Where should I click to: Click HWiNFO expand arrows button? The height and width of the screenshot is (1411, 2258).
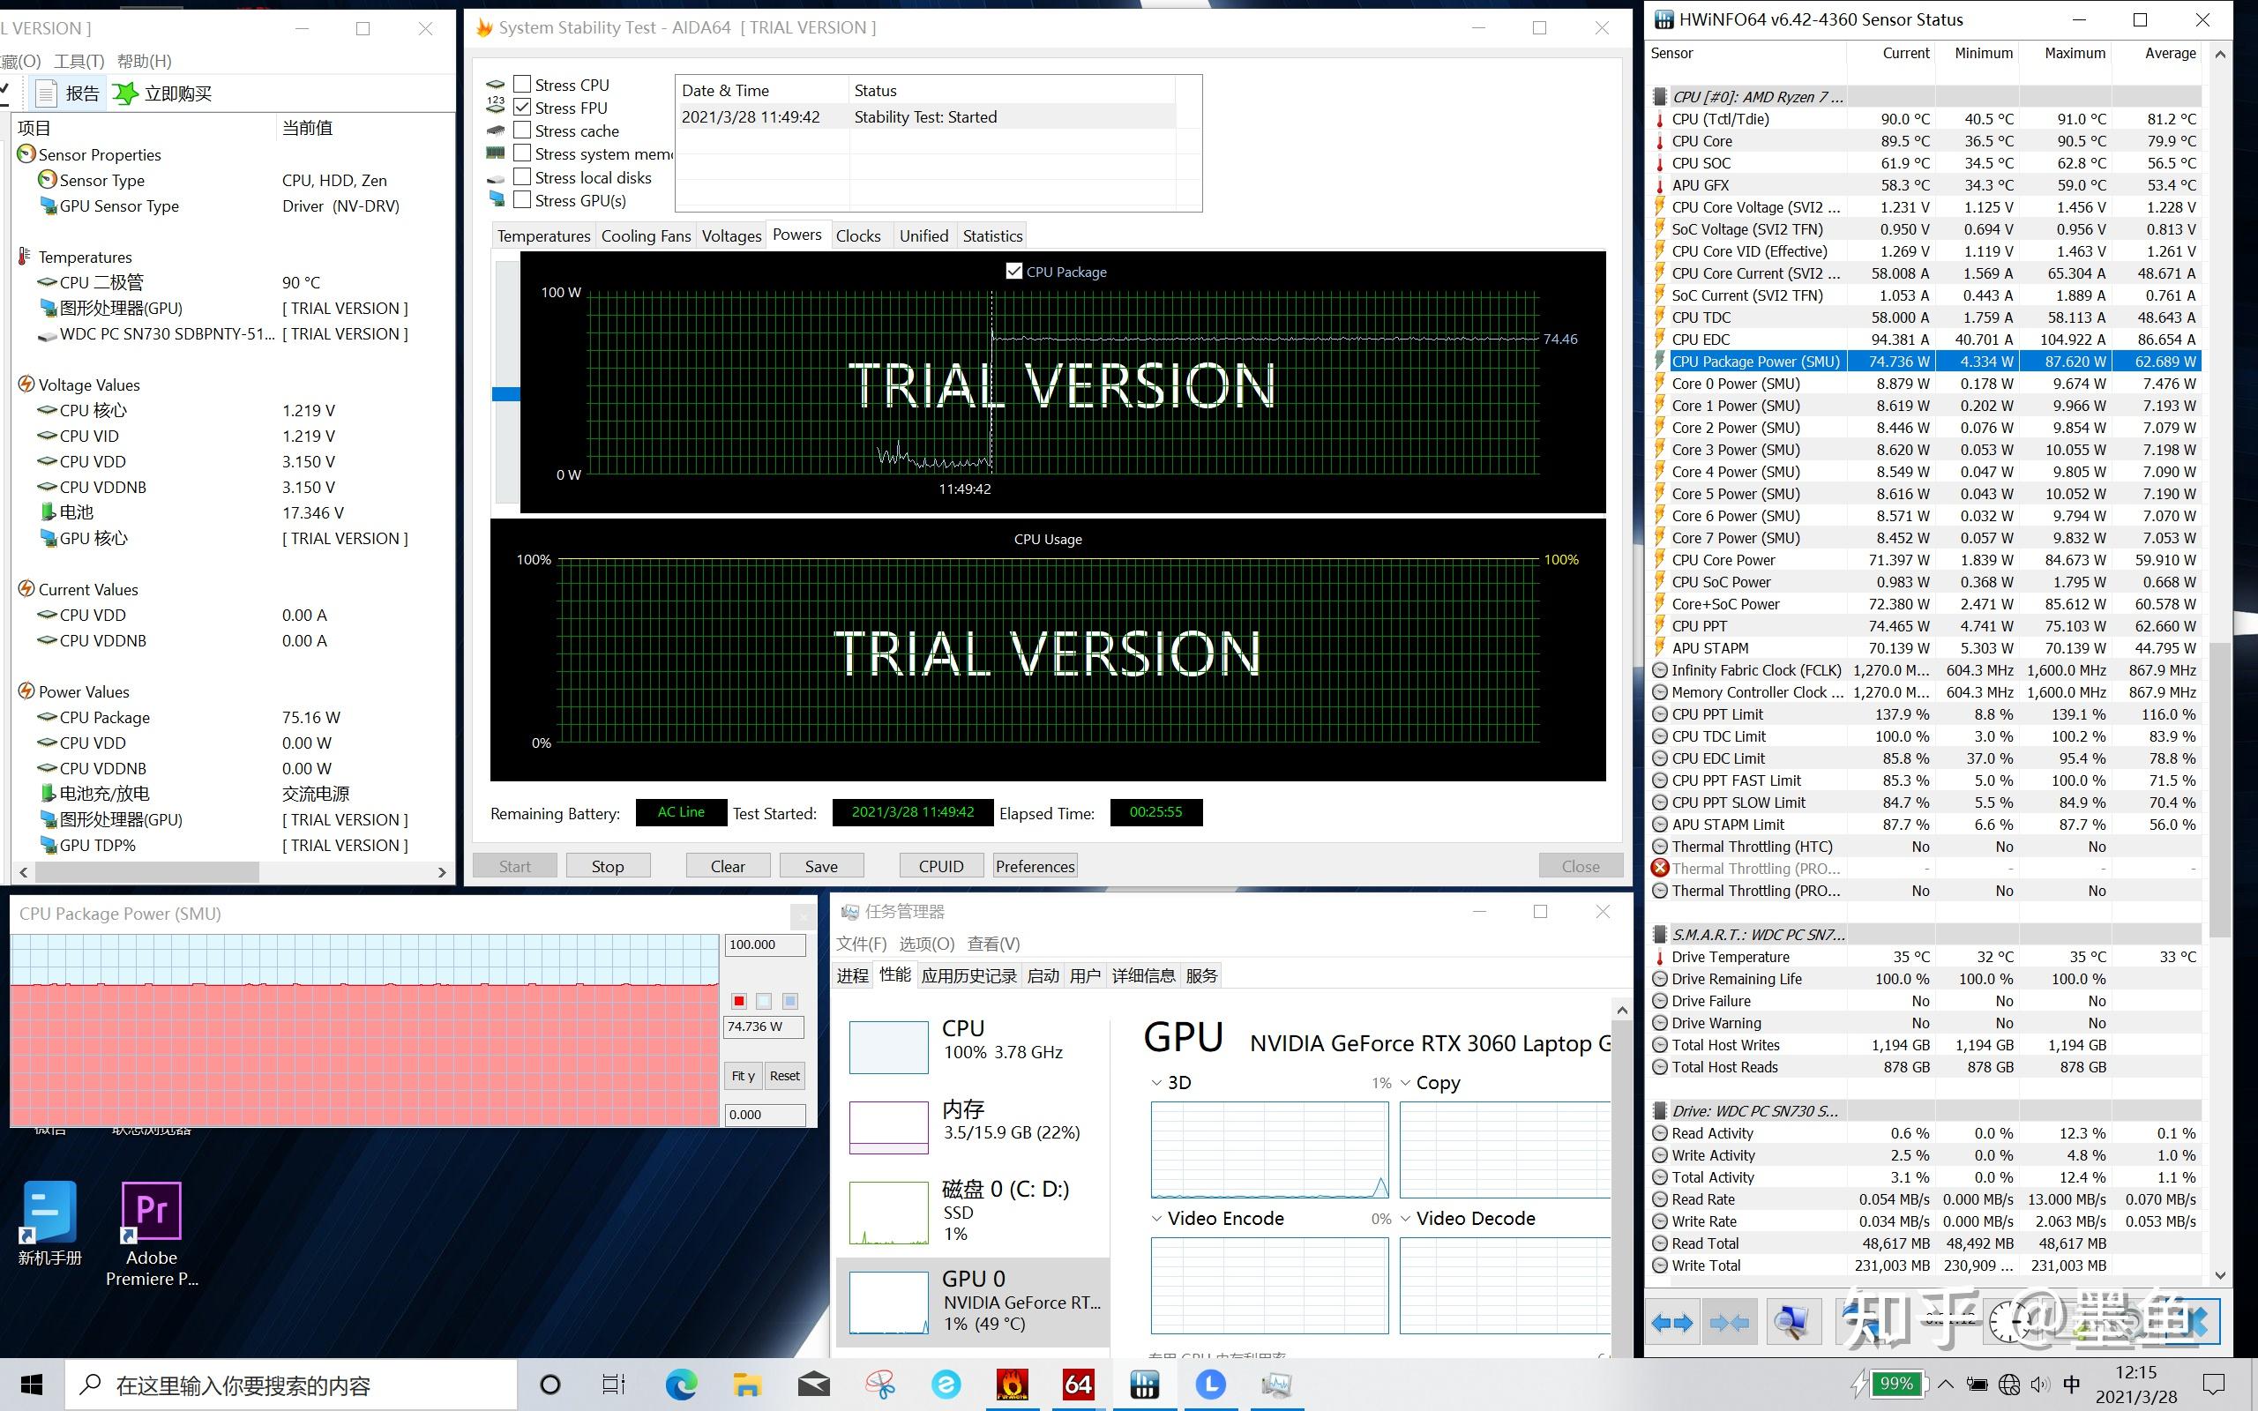(1671, 1322)
